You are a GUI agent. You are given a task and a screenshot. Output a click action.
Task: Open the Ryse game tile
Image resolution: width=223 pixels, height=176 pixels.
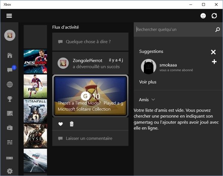coord(35,135)
